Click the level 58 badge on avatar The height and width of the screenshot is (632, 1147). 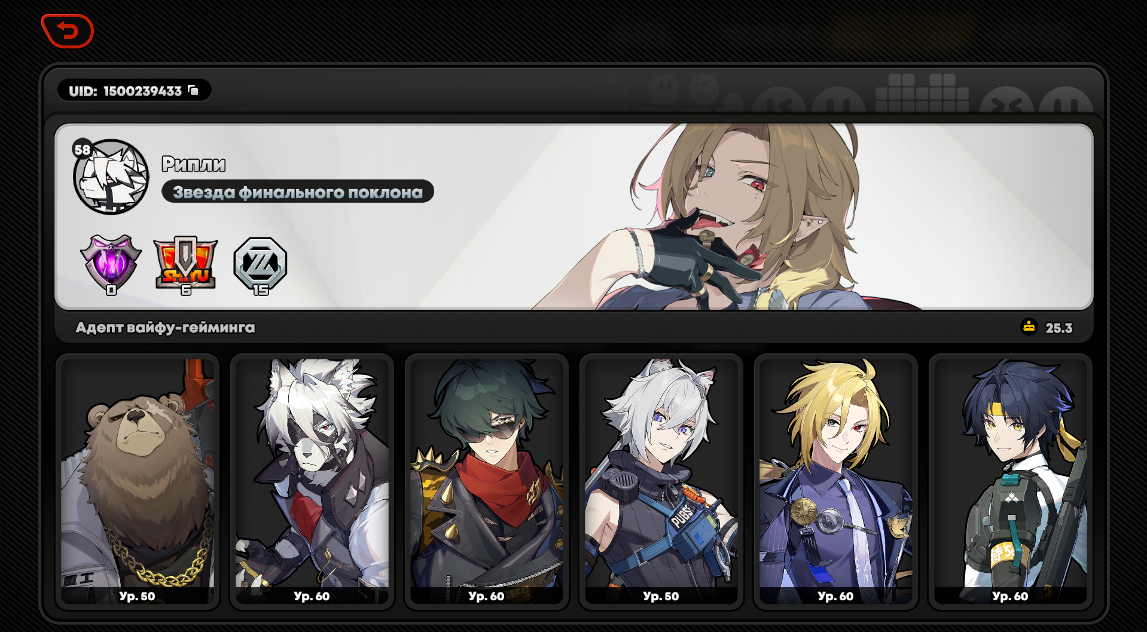[x=83, y=149]
